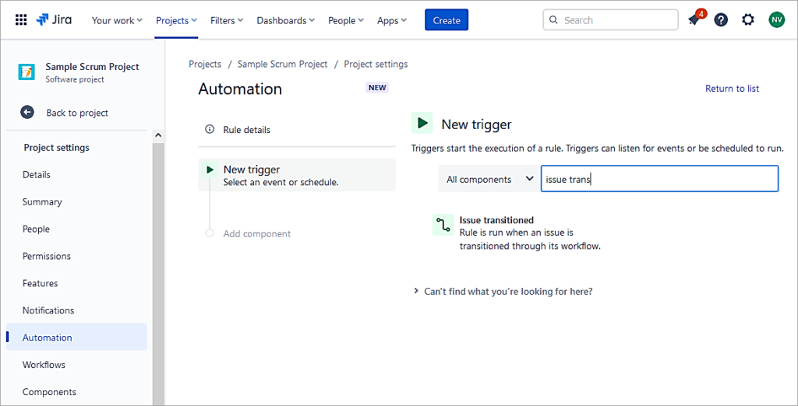Expand the Projects menu
This screenshot has width=798, height=406.
point(176,20)
